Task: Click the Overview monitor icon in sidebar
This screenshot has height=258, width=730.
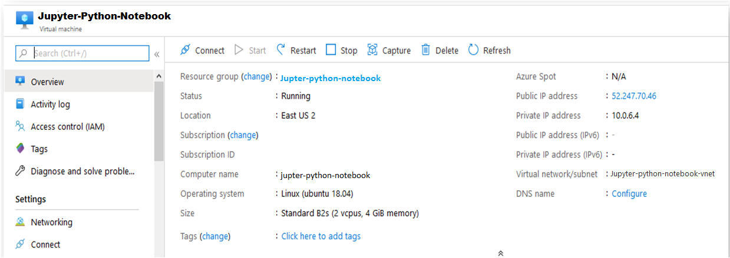Action: point(20,81)
